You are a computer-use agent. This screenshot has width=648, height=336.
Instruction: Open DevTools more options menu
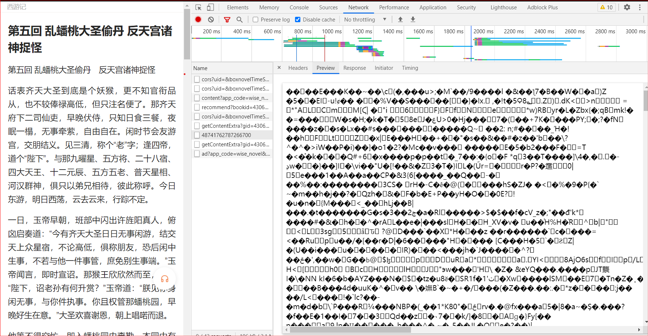[640, 7]
